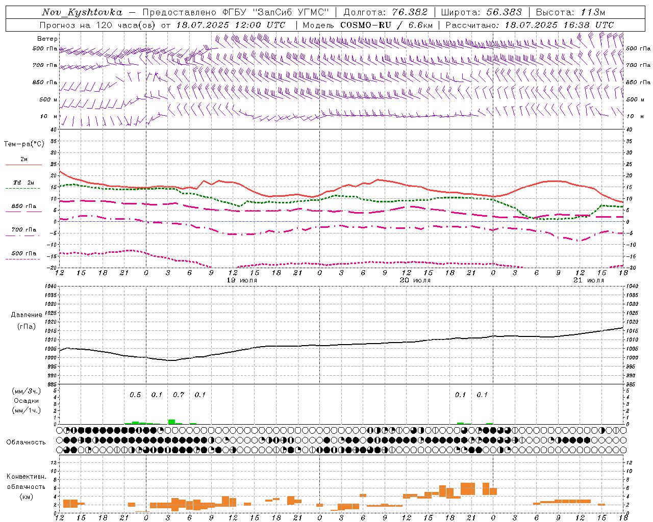Click the 'Давление' pressure panel label
The width and height of the screenshot is (653, 522).
click(x=27, y=315)
